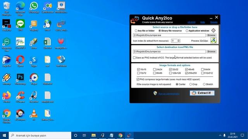Select the heart-shaped heartpulse desktop icon
This screenshot has width=248, height=139.
click(61, 43)
